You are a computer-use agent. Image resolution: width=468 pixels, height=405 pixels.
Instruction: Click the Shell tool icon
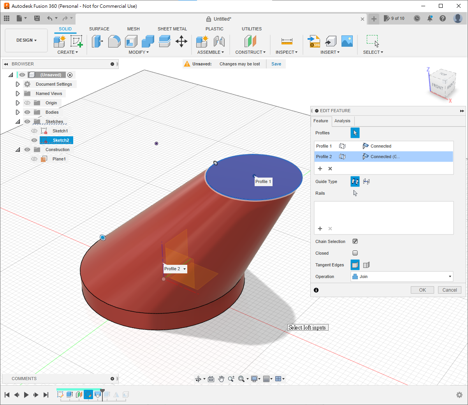[131, 41]
